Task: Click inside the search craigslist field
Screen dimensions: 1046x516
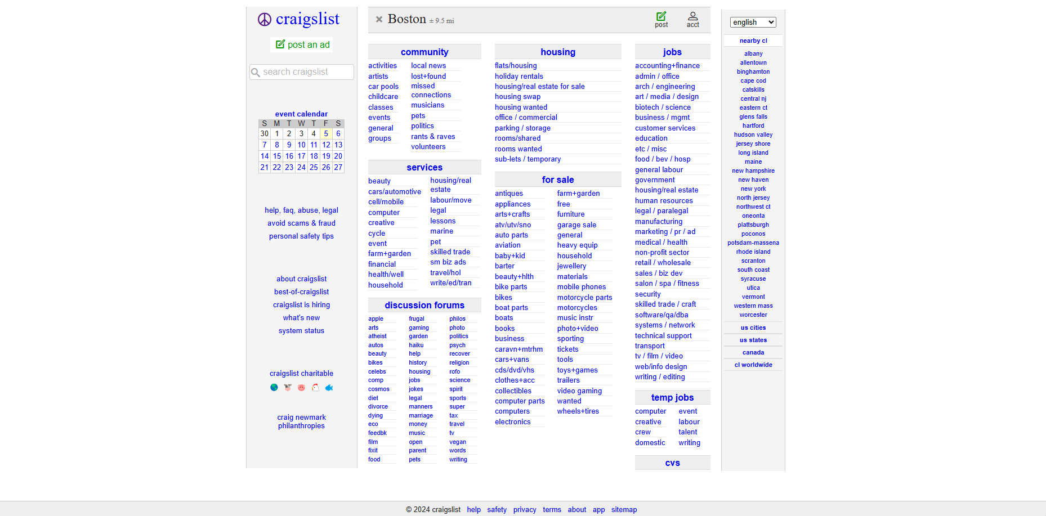Action: (x=301, y=71)
